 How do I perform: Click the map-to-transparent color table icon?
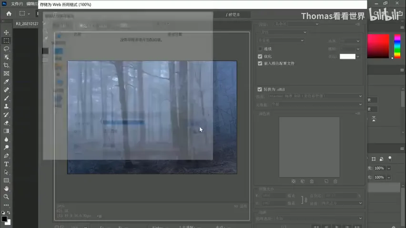tap(294, 181)
